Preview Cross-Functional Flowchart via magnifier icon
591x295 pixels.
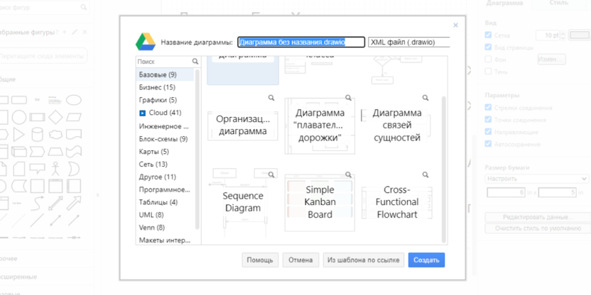[x=425, y=174]
